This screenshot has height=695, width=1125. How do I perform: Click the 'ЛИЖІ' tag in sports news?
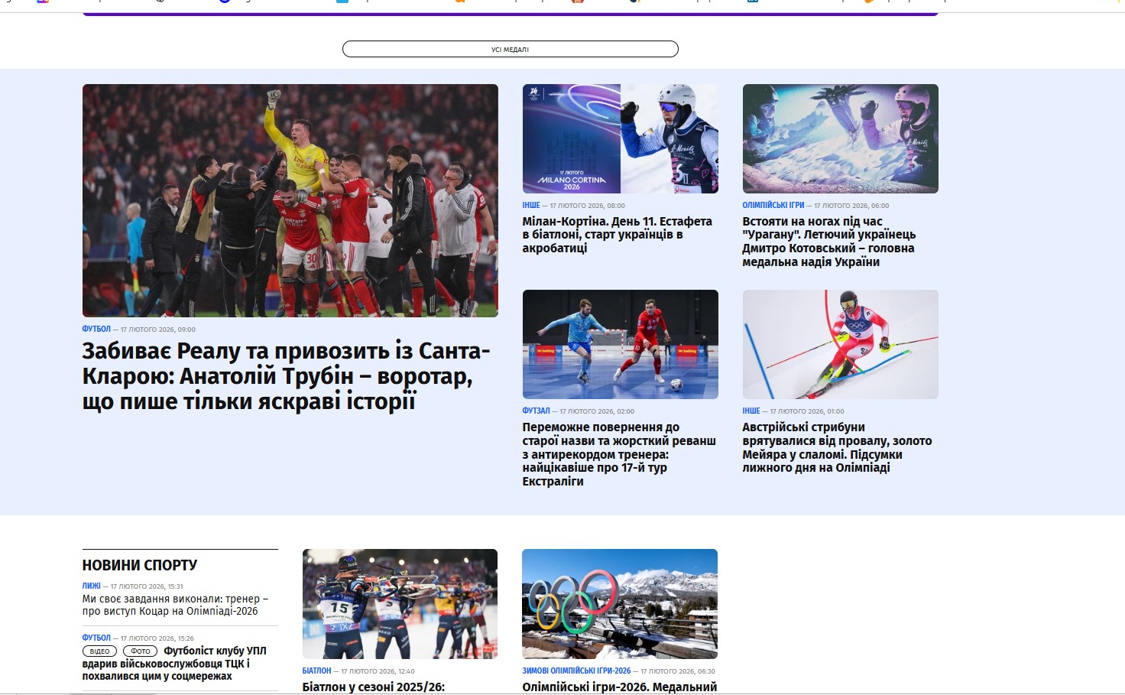[92, 586]
